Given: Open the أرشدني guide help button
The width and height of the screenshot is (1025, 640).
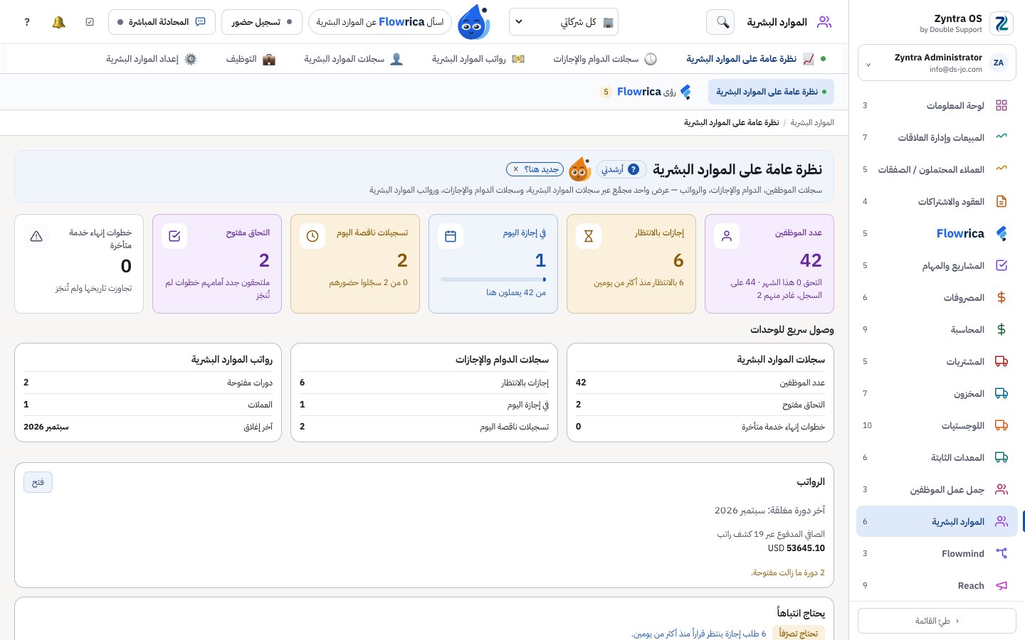Looking at the screenshot, I should 621,169.
